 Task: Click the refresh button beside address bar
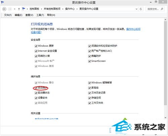141,9
